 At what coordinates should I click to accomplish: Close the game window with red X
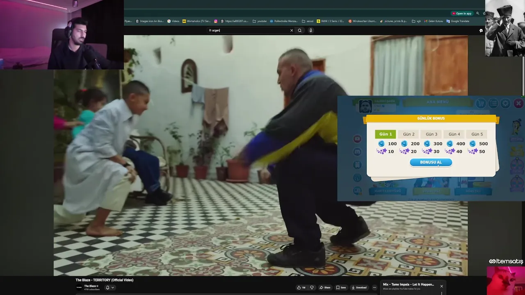coord(518,103)
